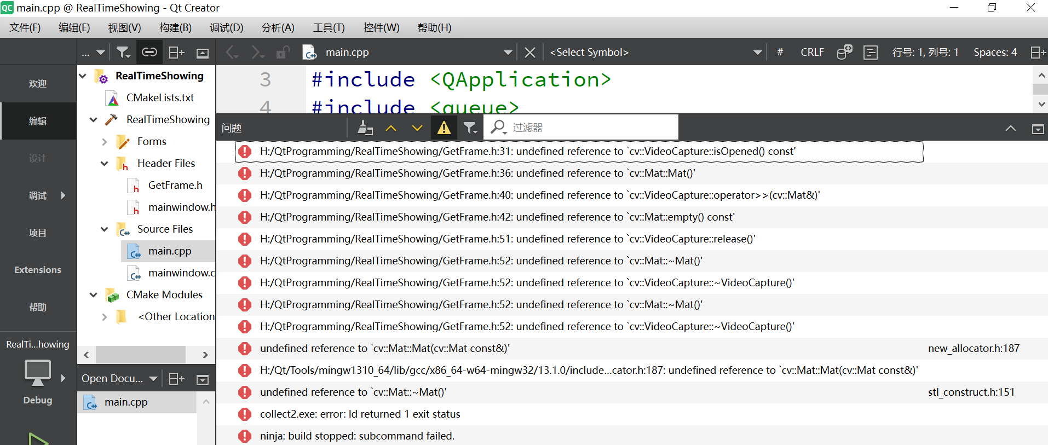This screenshot has width=1048, height=445.
Task: Toggle synchronize with editor link icon
Action: pyautogui.click(x=149, y=53)
